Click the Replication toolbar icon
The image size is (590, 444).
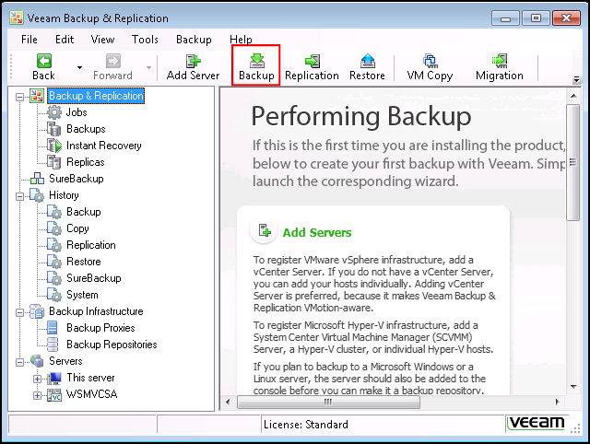[x=312, y=61]
